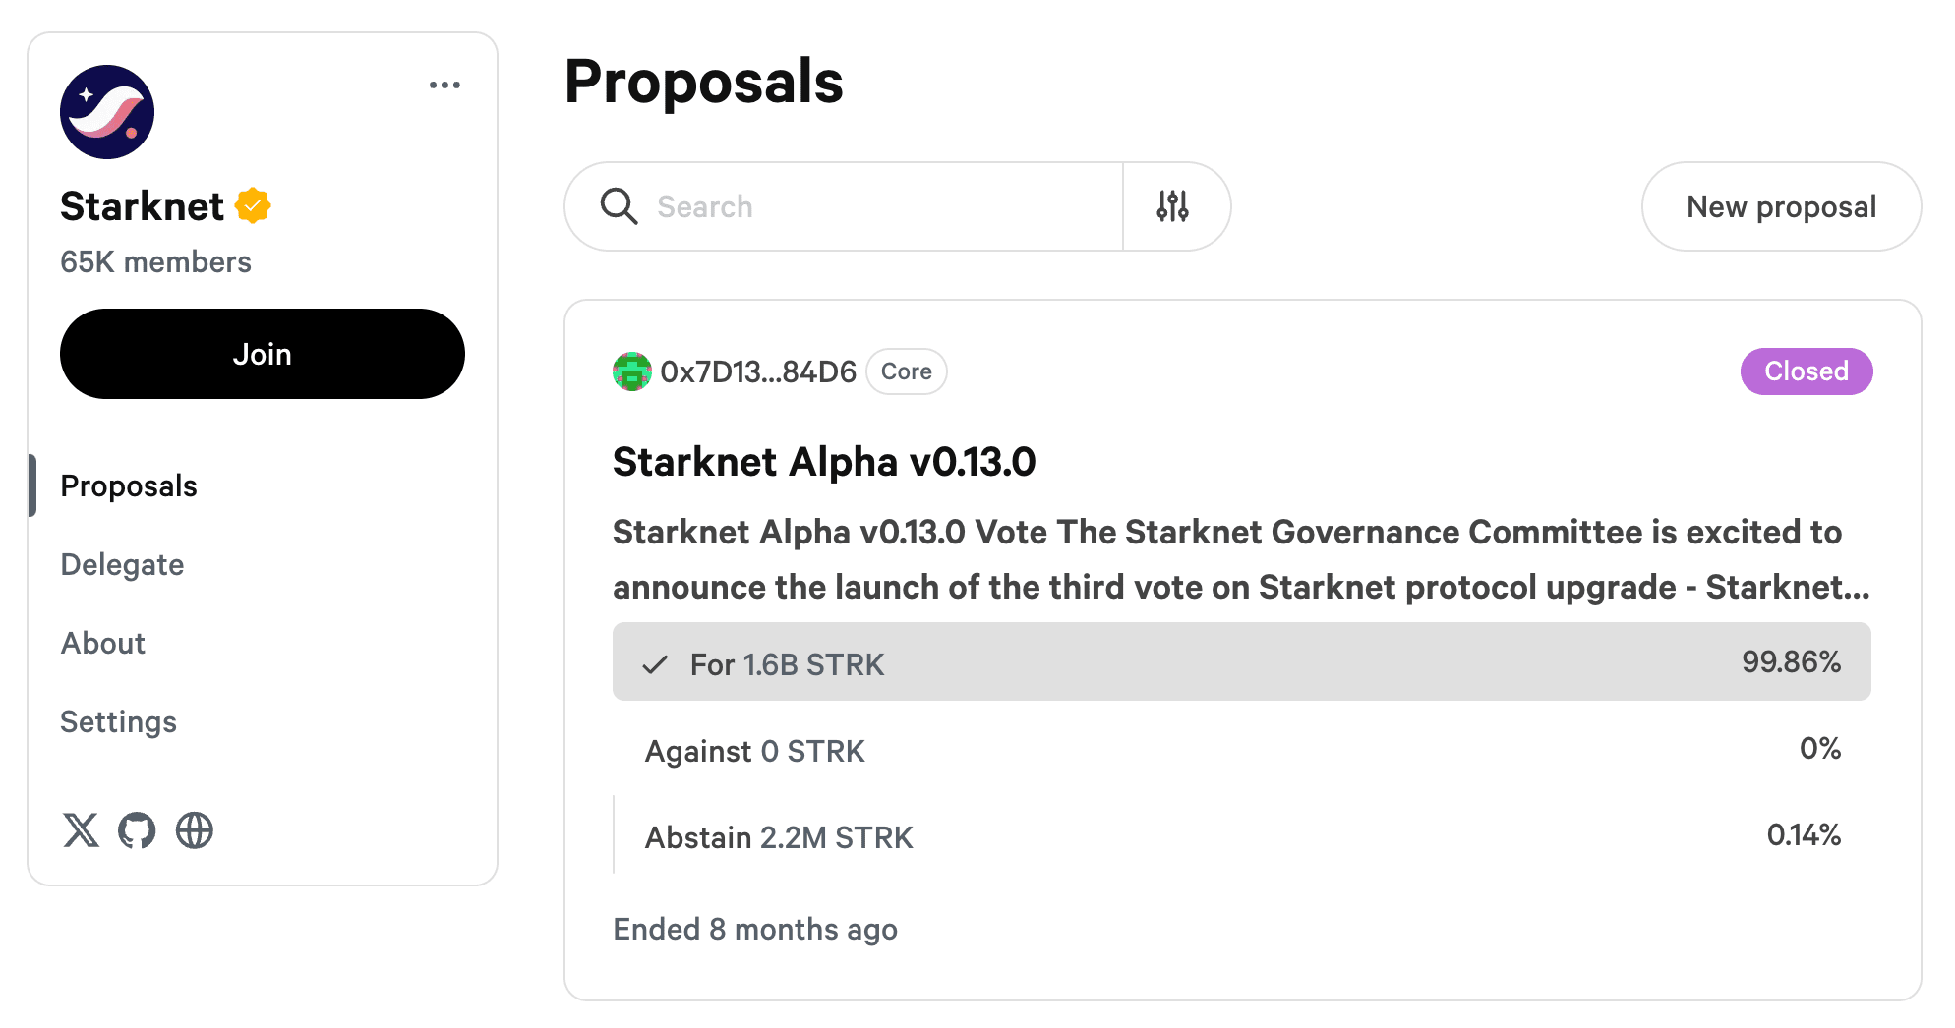Click the Core label on the proposal
The height and width of the screenshot is (1028, 1955).
[906, 371]
